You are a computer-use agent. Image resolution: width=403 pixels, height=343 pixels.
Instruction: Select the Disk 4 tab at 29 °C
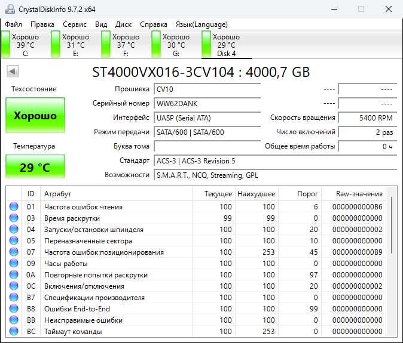click(226, 45)
